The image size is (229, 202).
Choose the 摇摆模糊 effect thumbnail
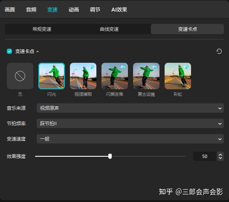tap(83, 76)
